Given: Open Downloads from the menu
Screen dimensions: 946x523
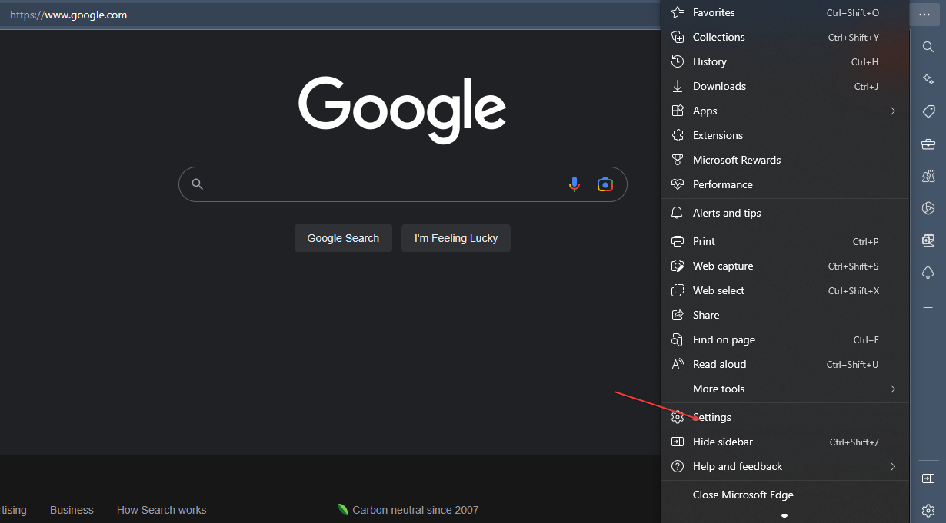Looking at the screenshot, I should click(784, 86).
